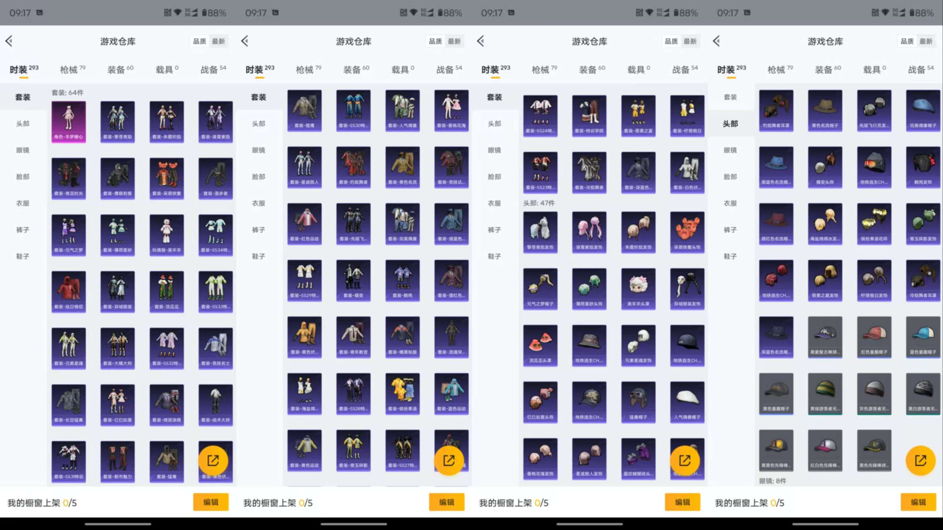943x530 pixels.
Task: Open the 套装-SS23 outfit card in the third panel
Action: 541,173
